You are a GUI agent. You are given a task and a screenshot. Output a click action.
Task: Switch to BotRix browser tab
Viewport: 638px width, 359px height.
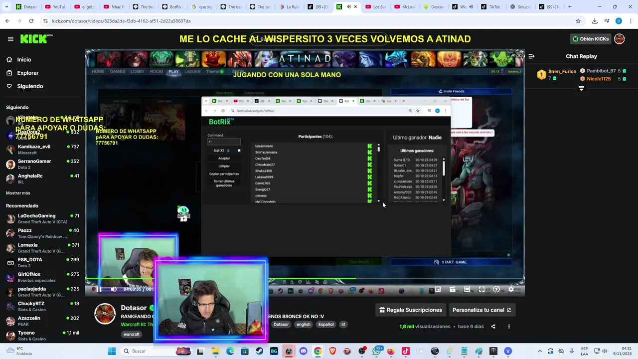(172, 7)
